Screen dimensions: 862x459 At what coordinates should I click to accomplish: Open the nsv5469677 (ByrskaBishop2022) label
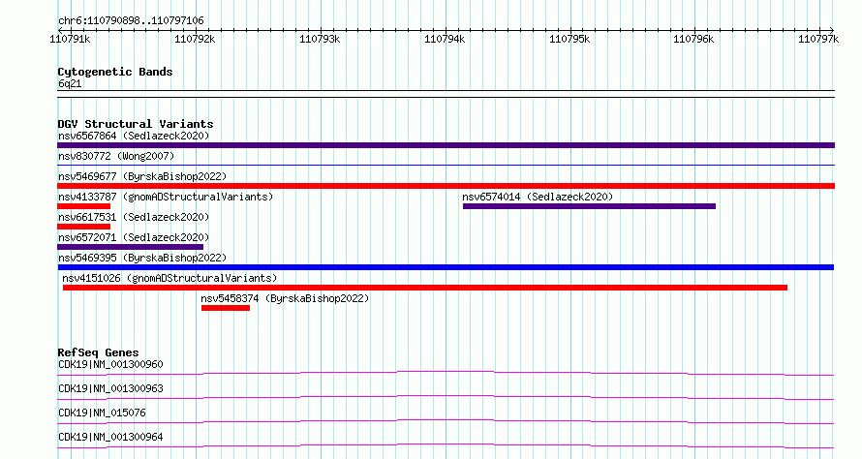[142, 176]
